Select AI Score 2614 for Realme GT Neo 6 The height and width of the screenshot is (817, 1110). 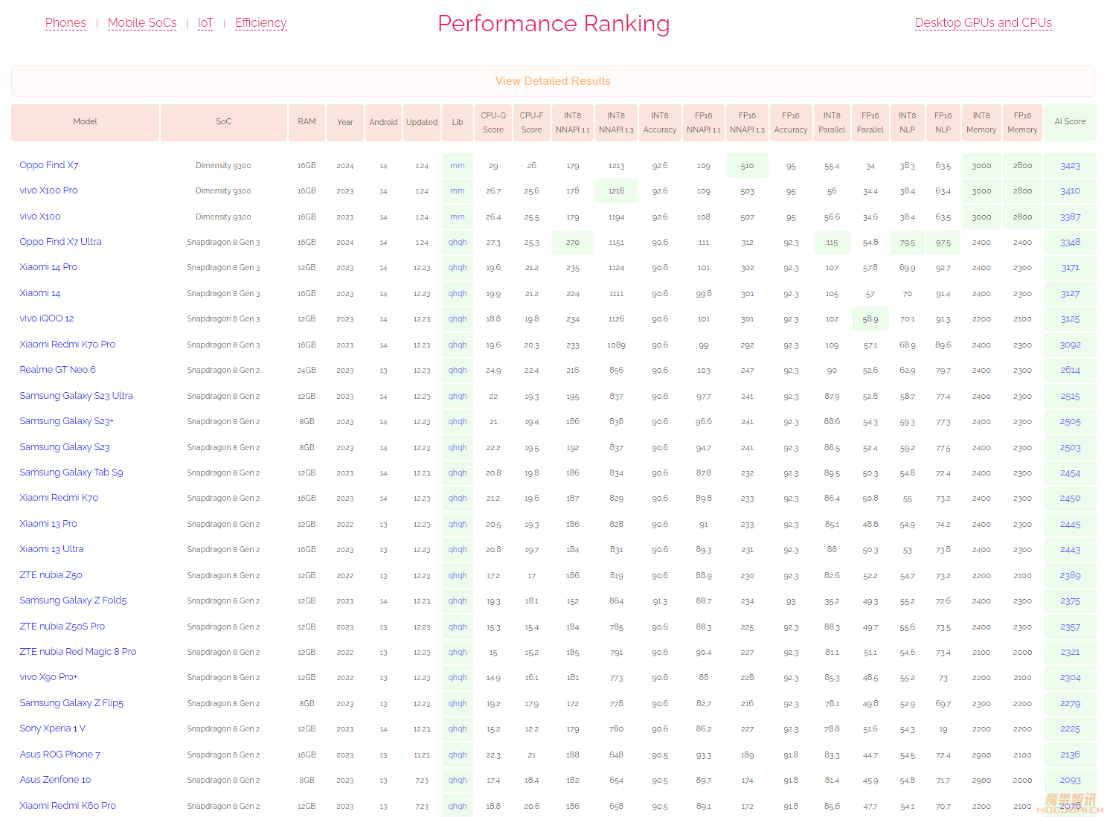[x=1070, y=371]
